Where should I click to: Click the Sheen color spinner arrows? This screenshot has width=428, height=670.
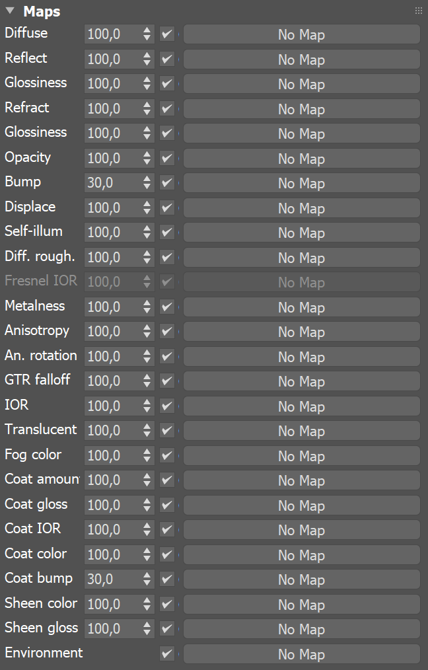pos(147,605)
